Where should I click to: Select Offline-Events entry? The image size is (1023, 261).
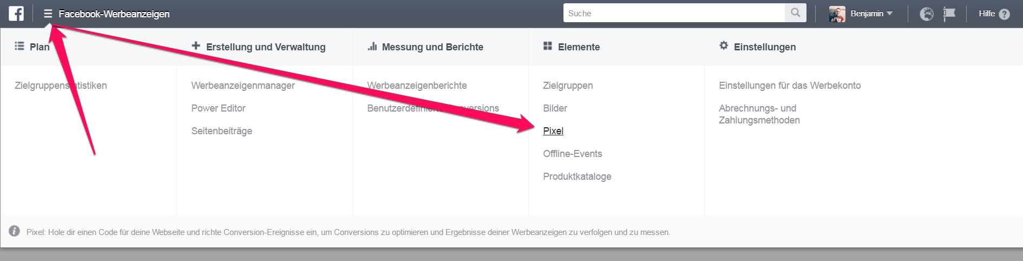[573, 154]
